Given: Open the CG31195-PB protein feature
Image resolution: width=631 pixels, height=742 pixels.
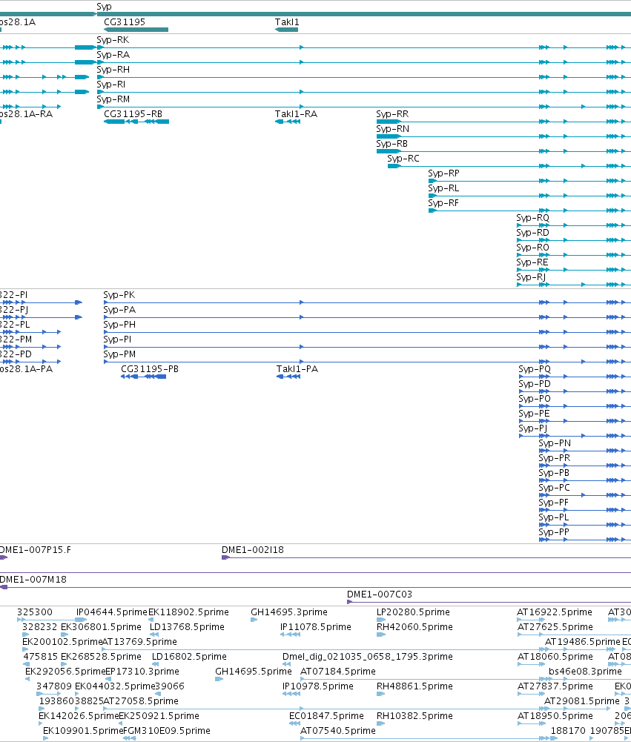Looking at the screenshot, I should [x=143, y=377].
